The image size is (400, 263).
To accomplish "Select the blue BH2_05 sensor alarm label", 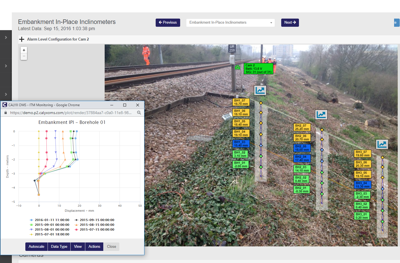I will [x=301, y=148].
